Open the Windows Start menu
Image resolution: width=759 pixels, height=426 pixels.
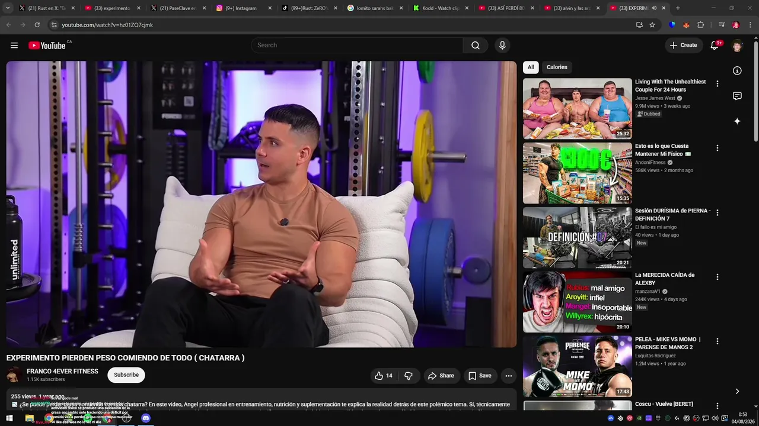(x=9, y=418)
